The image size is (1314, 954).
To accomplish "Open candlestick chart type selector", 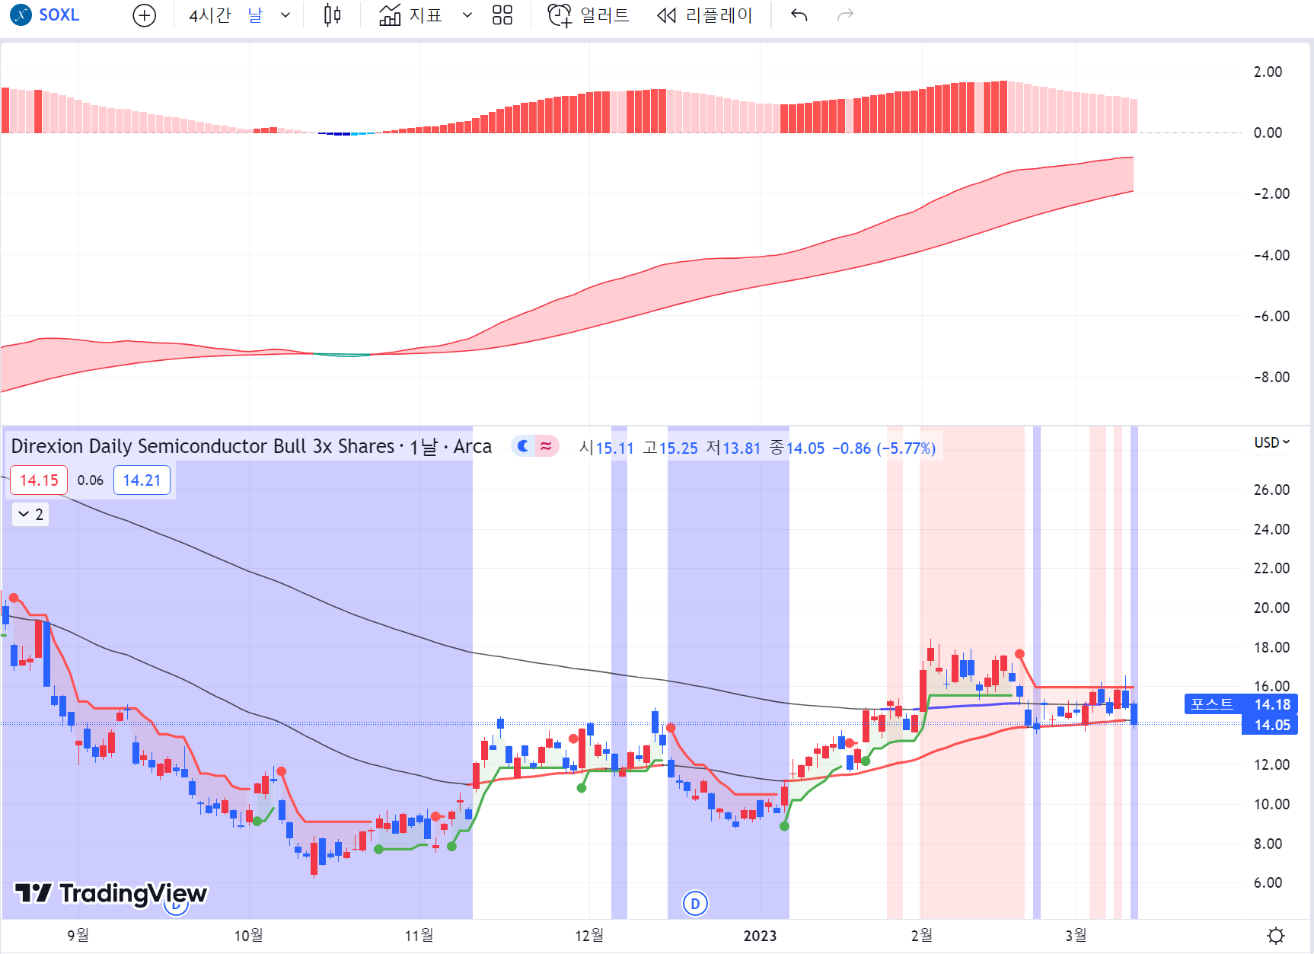I will (x=332, y=15).
